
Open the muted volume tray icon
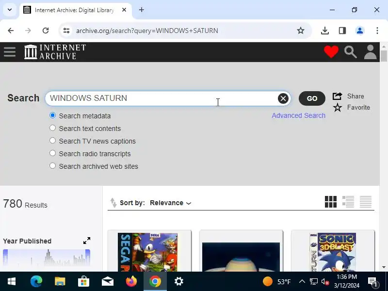coord(325,282)
